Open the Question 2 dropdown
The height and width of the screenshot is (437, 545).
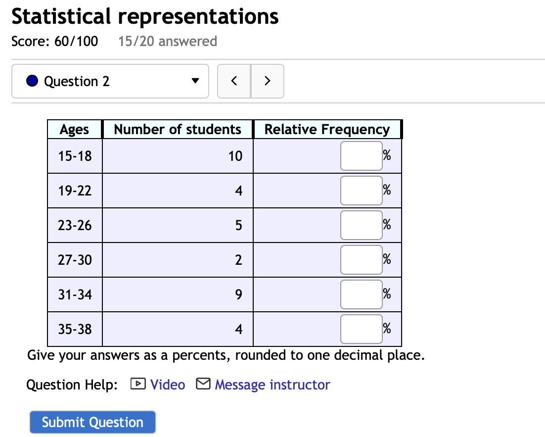[110, 81]
